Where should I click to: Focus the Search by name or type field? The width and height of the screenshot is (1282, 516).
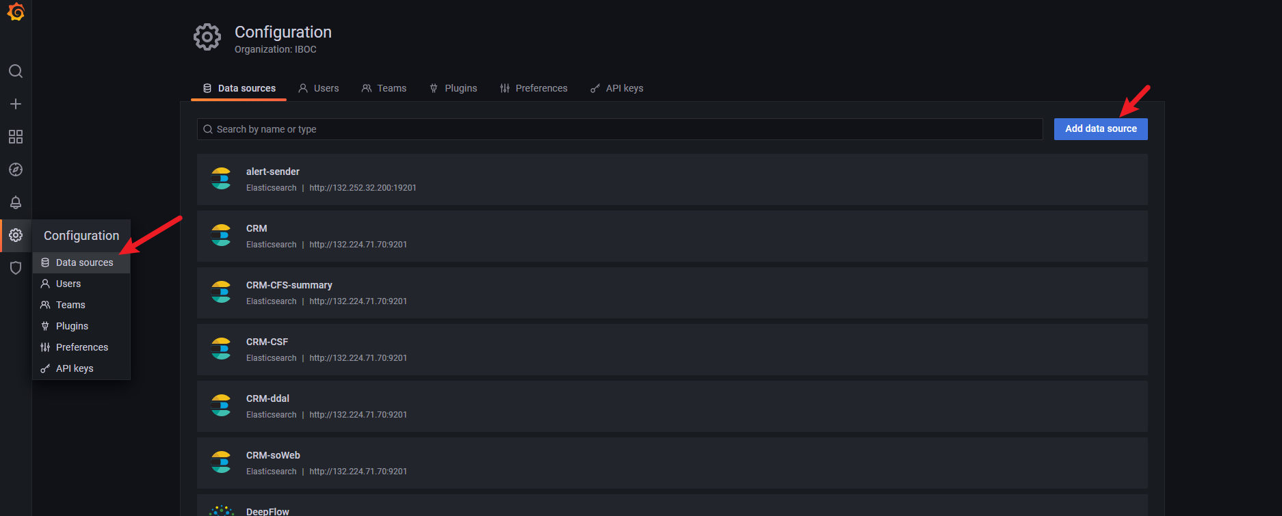tap(619, 129)
